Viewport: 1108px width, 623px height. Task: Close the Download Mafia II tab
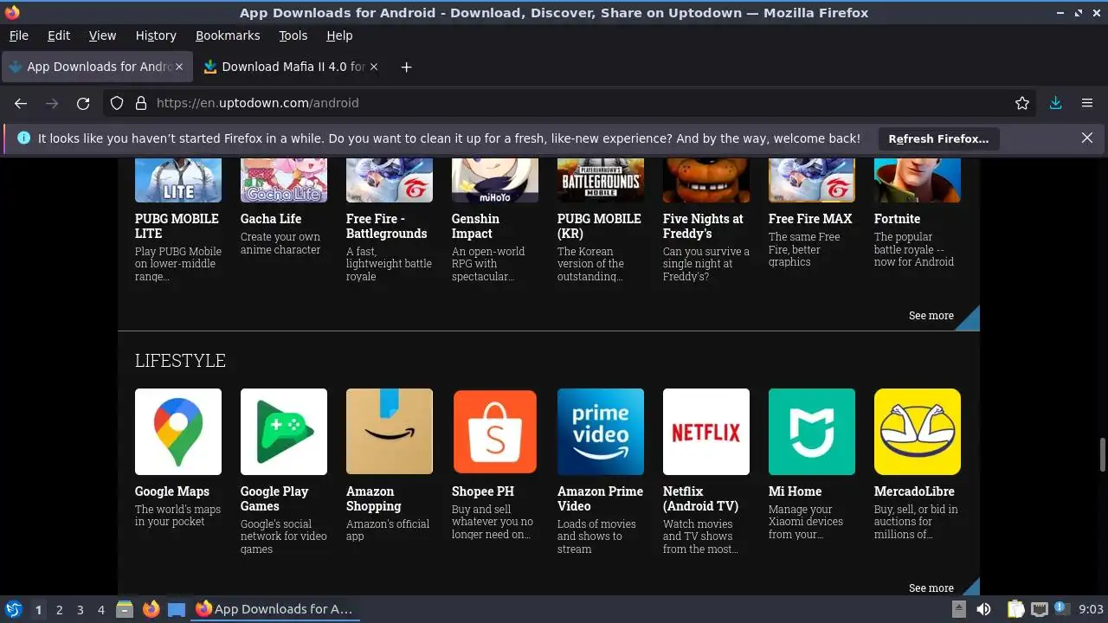pyautogui.click(x=374, y=67)
